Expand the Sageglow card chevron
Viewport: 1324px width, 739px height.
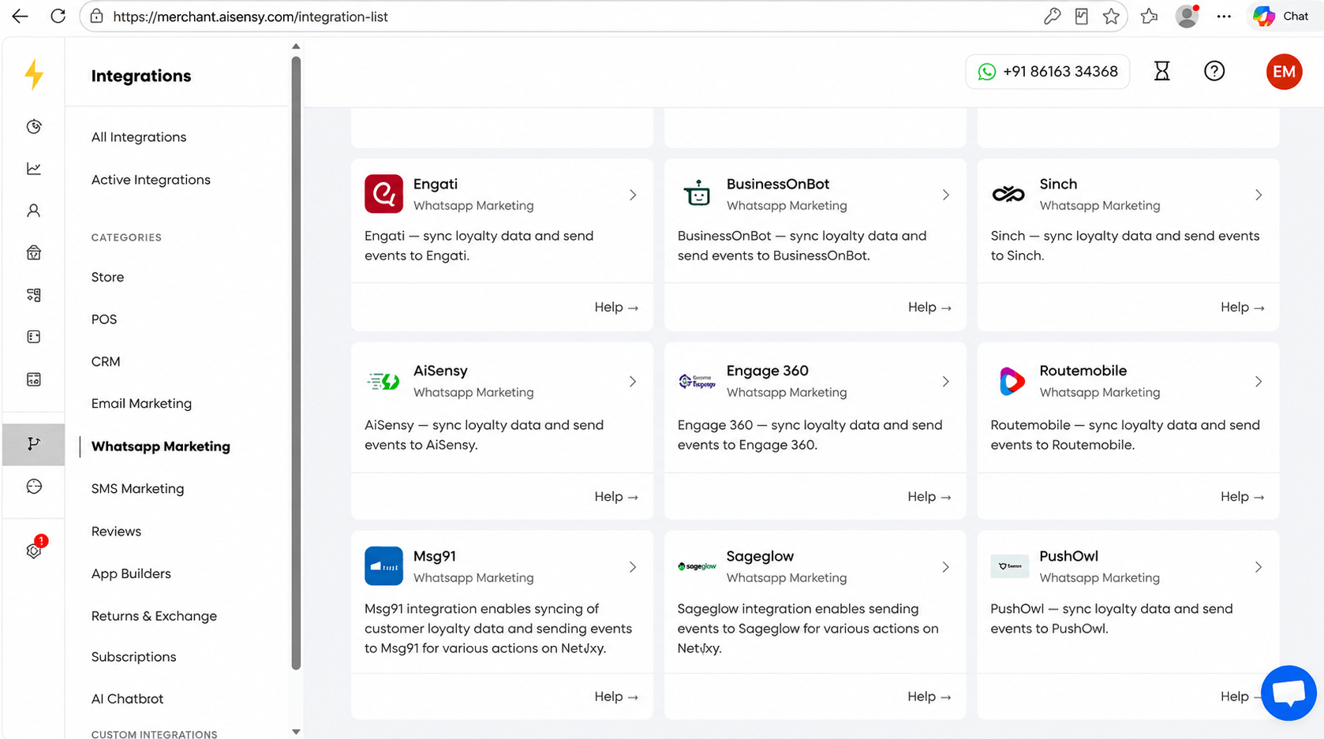(945, 567)
